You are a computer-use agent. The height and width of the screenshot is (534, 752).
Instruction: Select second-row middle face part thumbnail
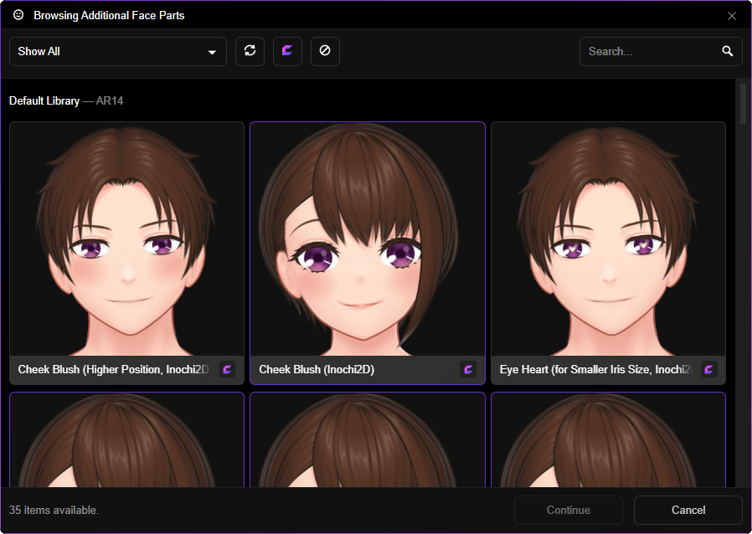pyautogui.click(x=368, y=440)
